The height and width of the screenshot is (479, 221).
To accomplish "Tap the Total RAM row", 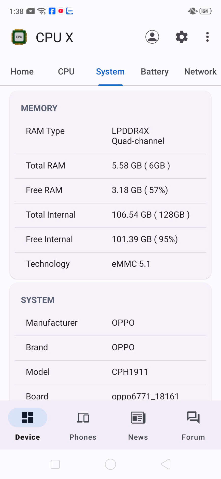I will (x=110, y=166).
